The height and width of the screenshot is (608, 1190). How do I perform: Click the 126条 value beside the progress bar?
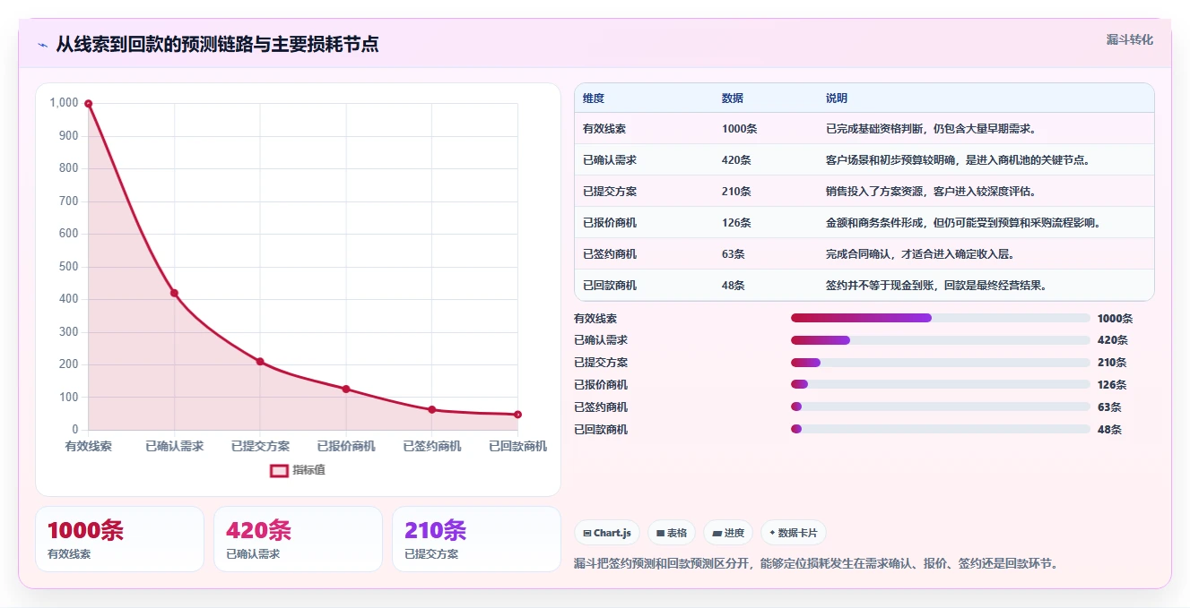pos(1112,385)
